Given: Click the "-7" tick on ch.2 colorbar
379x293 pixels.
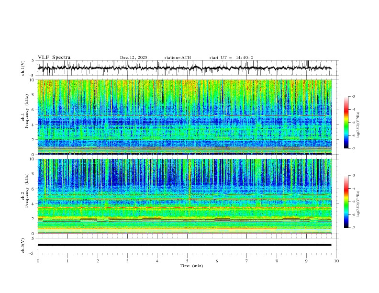Looking at the screenshot, I should coord(353,228).
